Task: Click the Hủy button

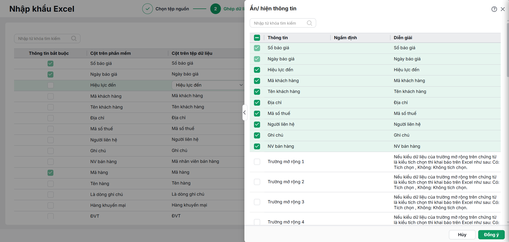Action: click(462, 235)
